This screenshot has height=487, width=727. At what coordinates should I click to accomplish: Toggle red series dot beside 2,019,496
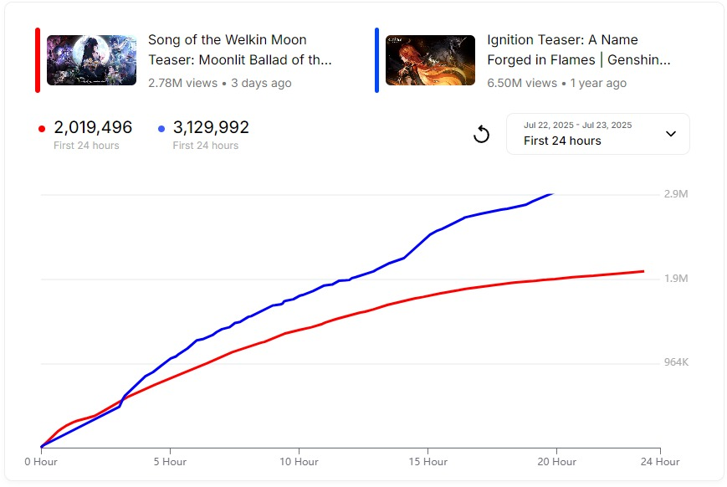[x=42, y=129]
